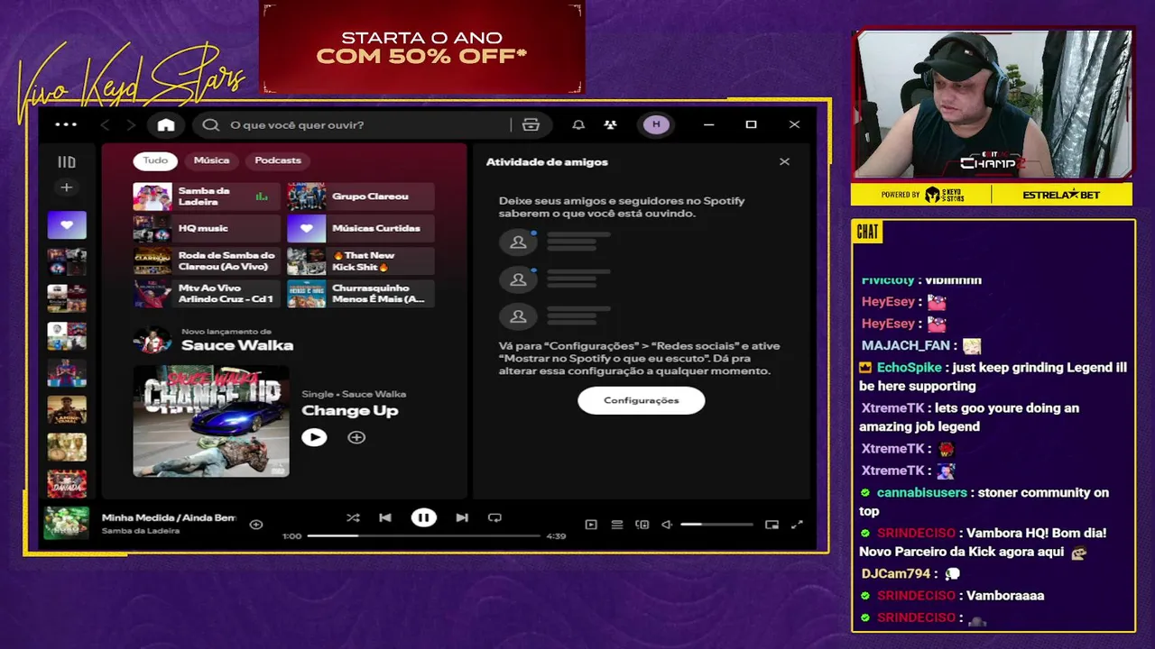Open the 'Danada' playlist in sidebar
Viewport: 1155px width, 649px height.
tap(67, 484)
